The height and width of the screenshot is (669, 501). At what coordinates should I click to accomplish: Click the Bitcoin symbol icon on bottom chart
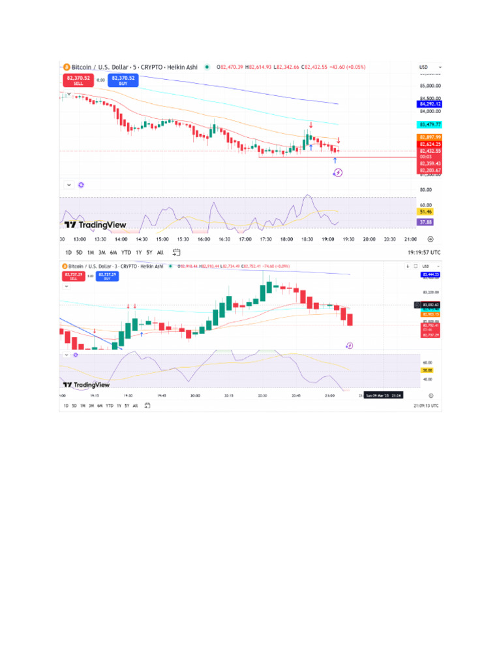pyautogui.click(x=64, y=266)
